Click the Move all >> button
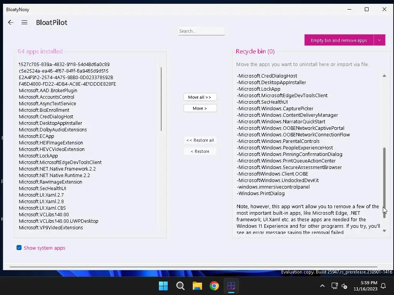Image resolution: width=394 pixels, height=295 pixels. (200, 97)
